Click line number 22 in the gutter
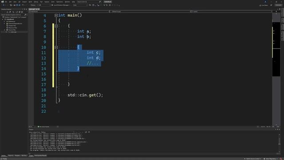 pyautogui.click(x=43, y=111)
